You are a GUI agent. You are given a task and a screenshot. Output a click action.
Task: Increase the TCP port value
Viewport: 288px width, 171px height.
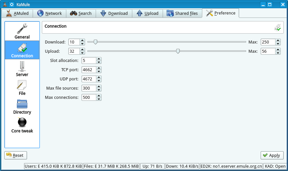[99, 68]
